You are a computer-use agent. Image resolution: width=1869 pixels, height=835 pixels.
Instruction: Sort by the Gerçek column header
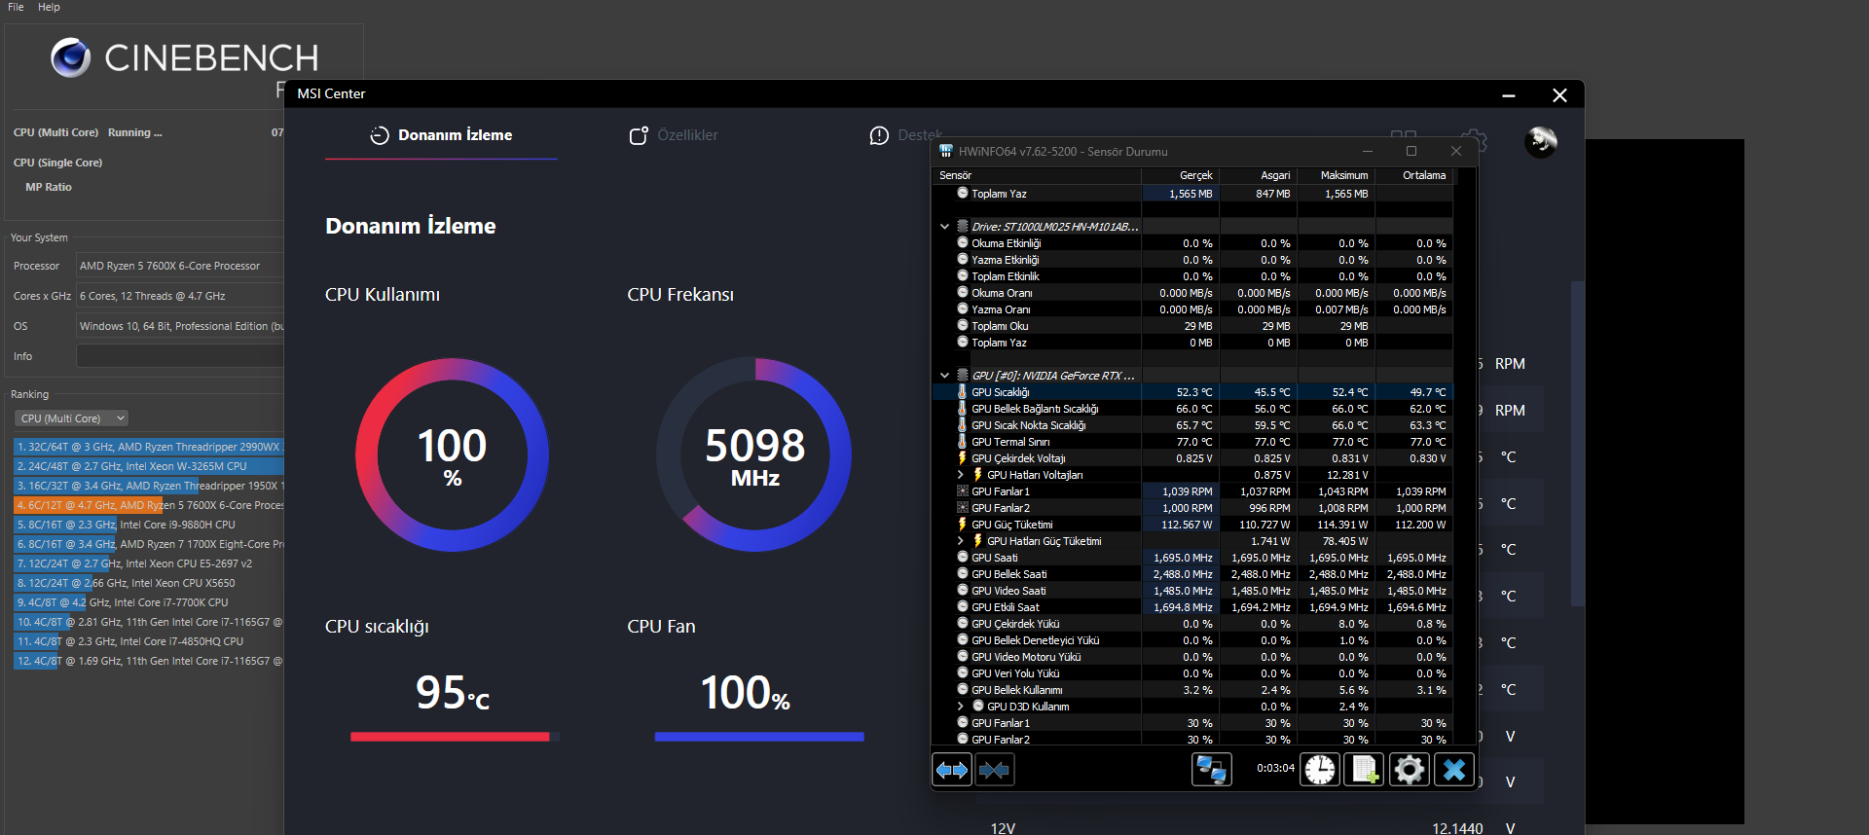1180,175
